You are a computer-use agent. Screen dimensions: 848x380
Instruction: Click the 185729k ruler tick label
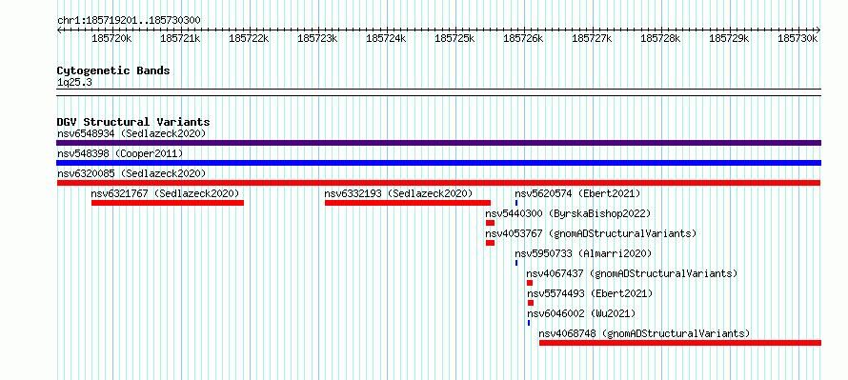pyautogui.click(x=730, y=39)
